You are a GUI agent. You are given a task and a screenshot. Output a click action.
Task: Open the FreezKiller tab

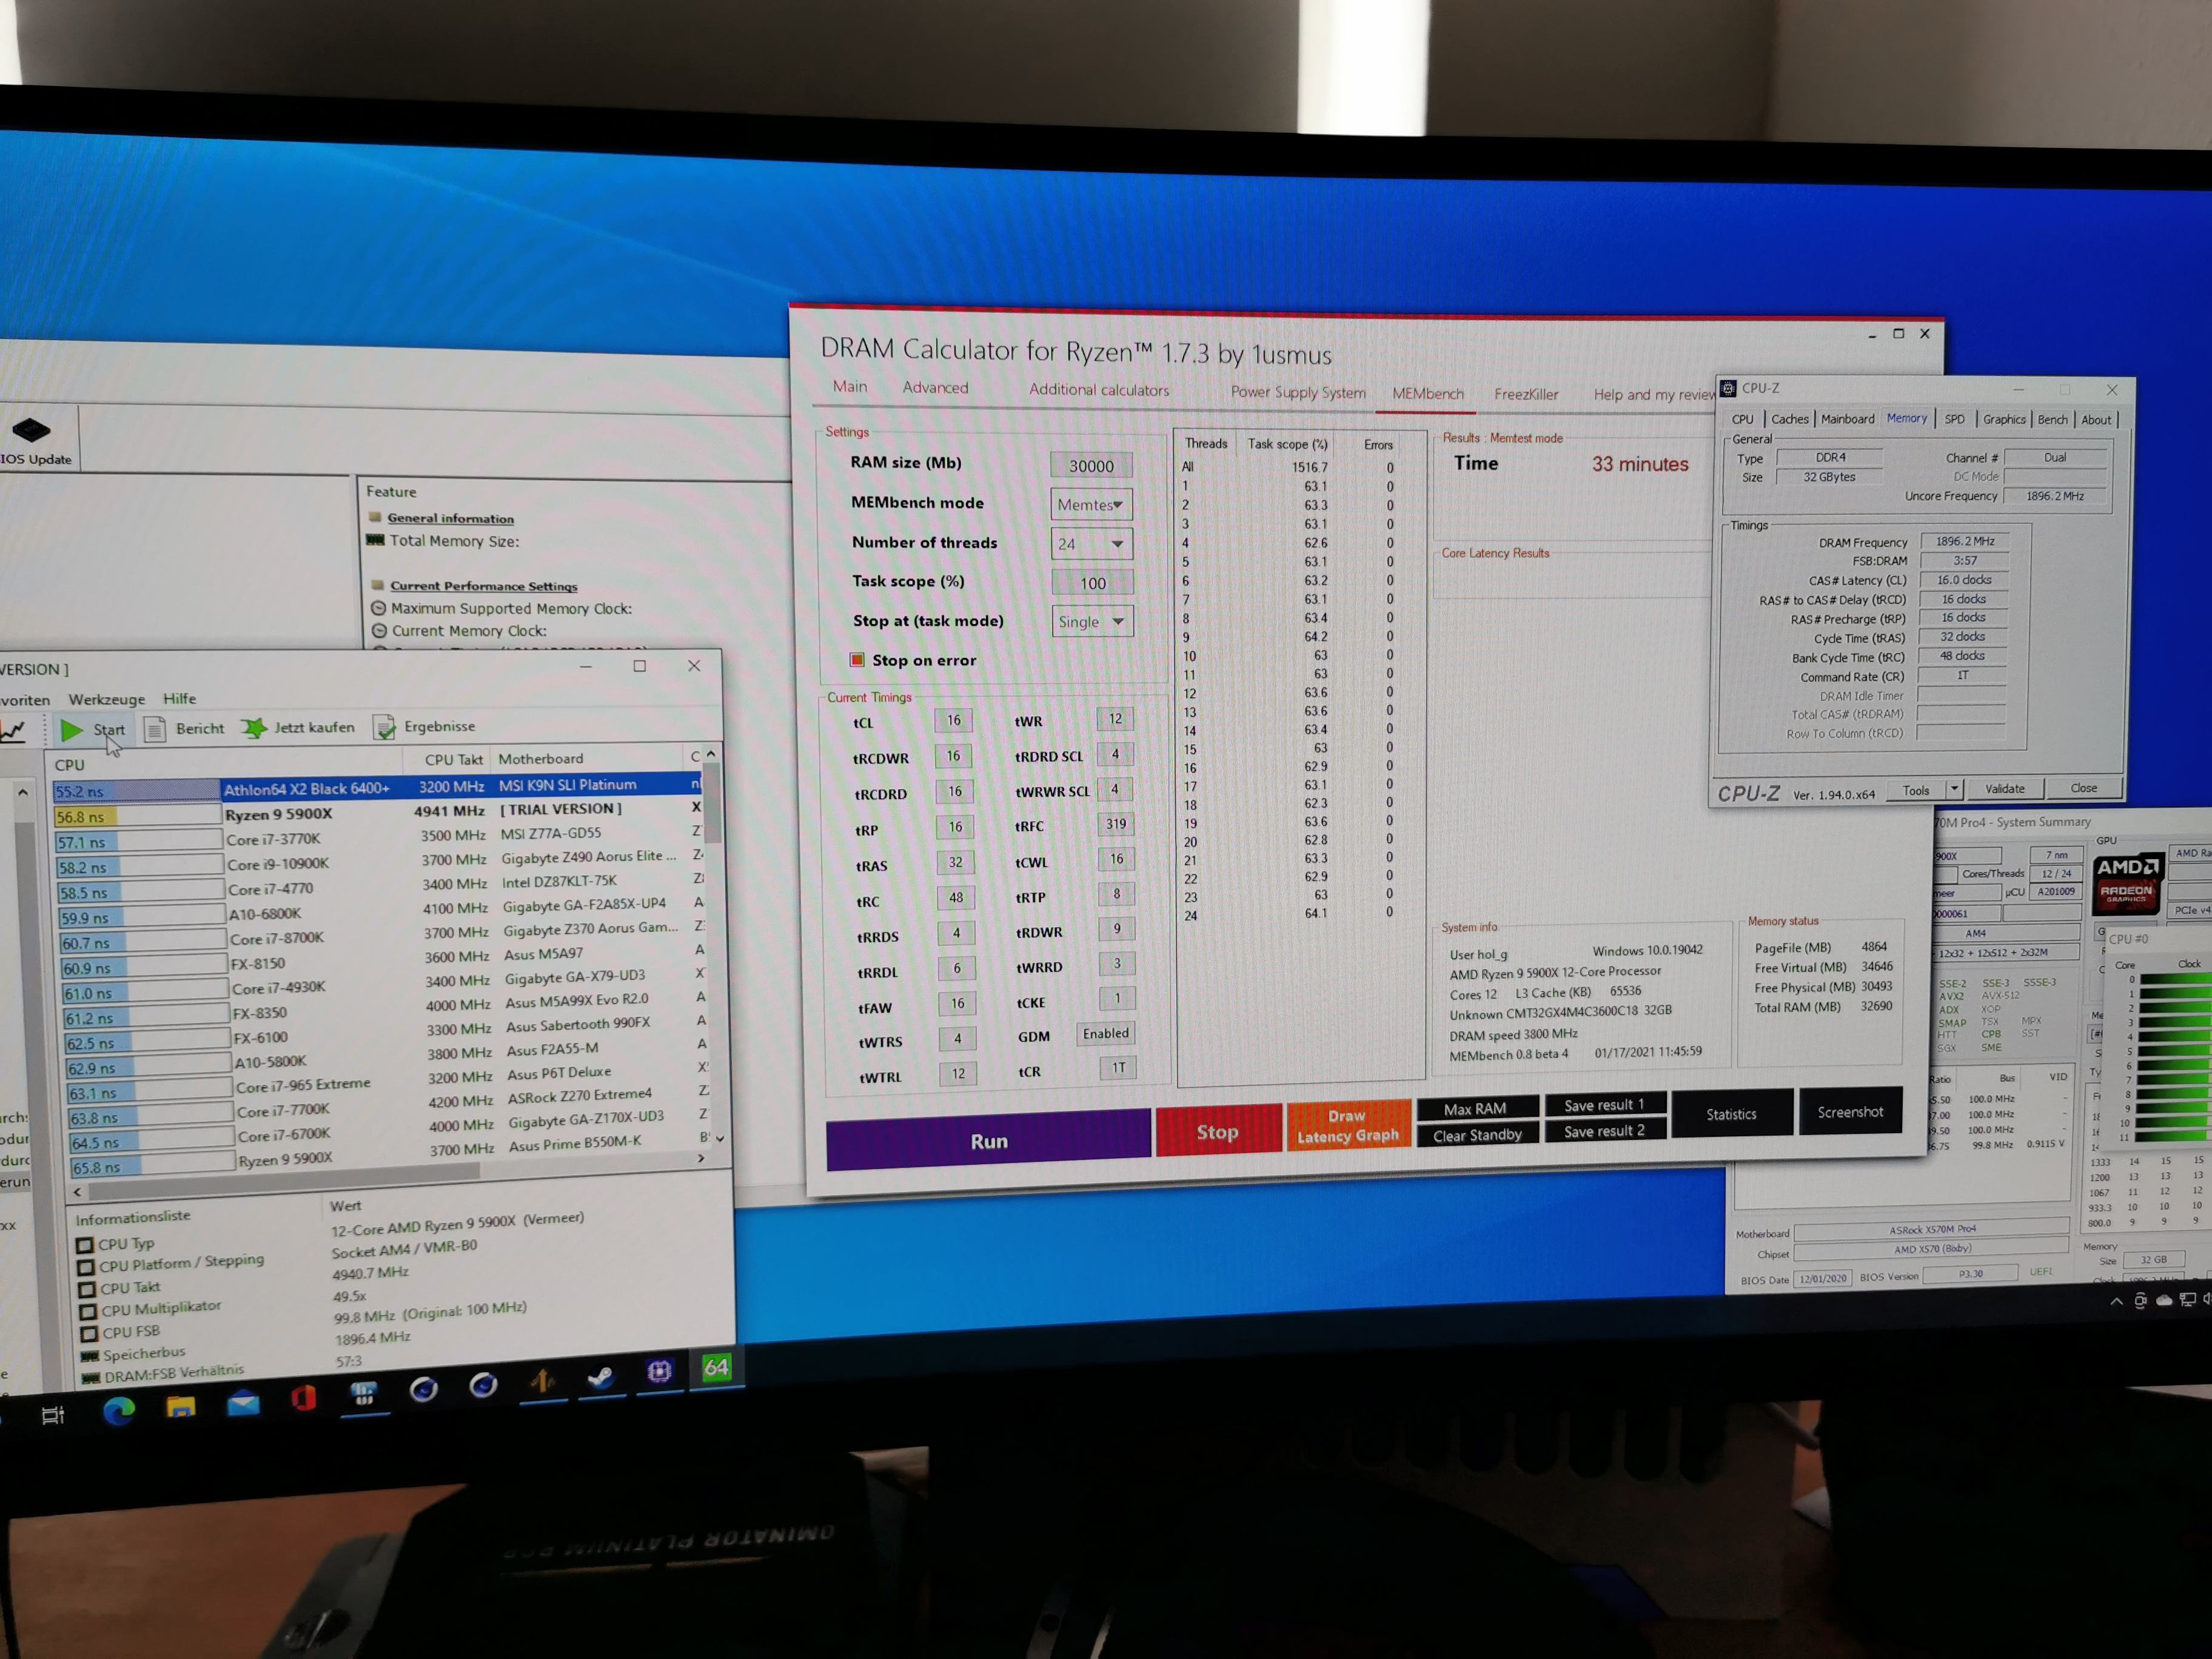tap(1526, 394)
